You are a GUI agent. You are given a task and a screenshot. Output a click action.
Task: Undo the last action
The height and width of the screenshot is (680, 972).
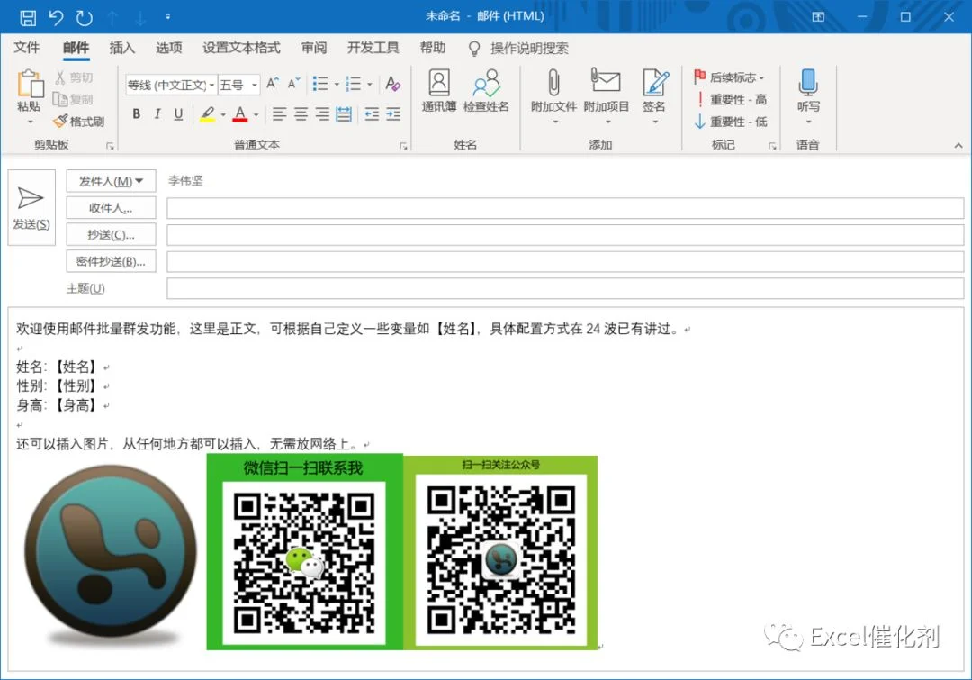coord(56,17)
